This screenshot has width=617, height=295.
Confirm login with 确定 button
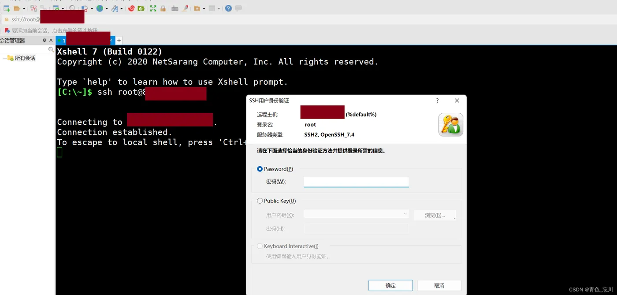click(x=390, y=285)
